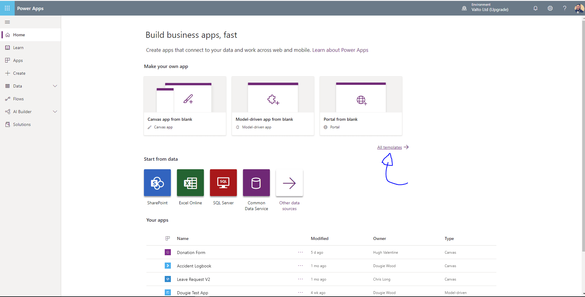
Task: Click the AI Builder icon in sidebar
Action: (x=8, y=112)
